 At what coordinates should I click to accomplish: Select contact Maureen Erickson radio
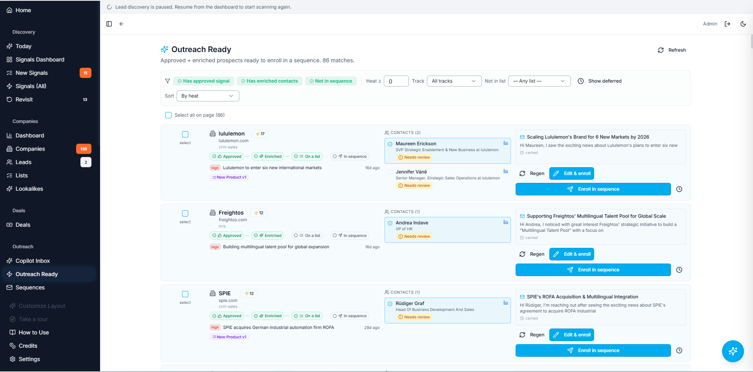pos(390,144)
